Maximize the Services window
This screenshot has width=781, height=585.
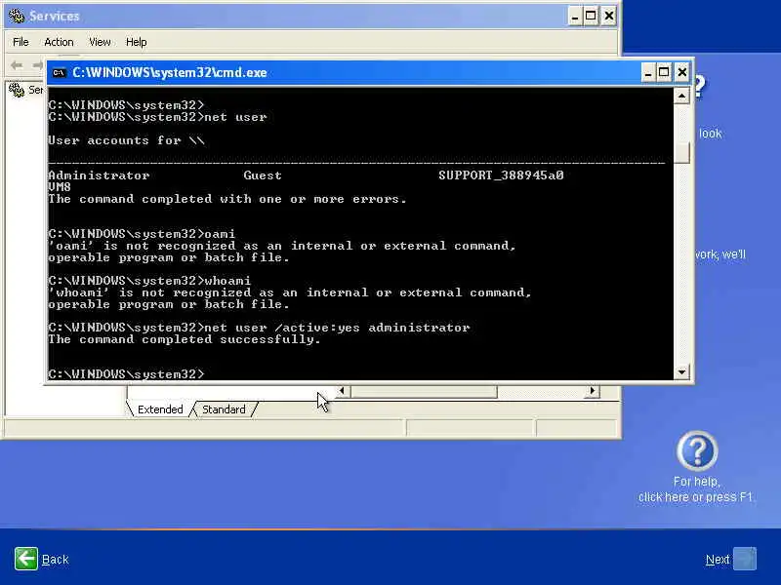pos(591,16)
